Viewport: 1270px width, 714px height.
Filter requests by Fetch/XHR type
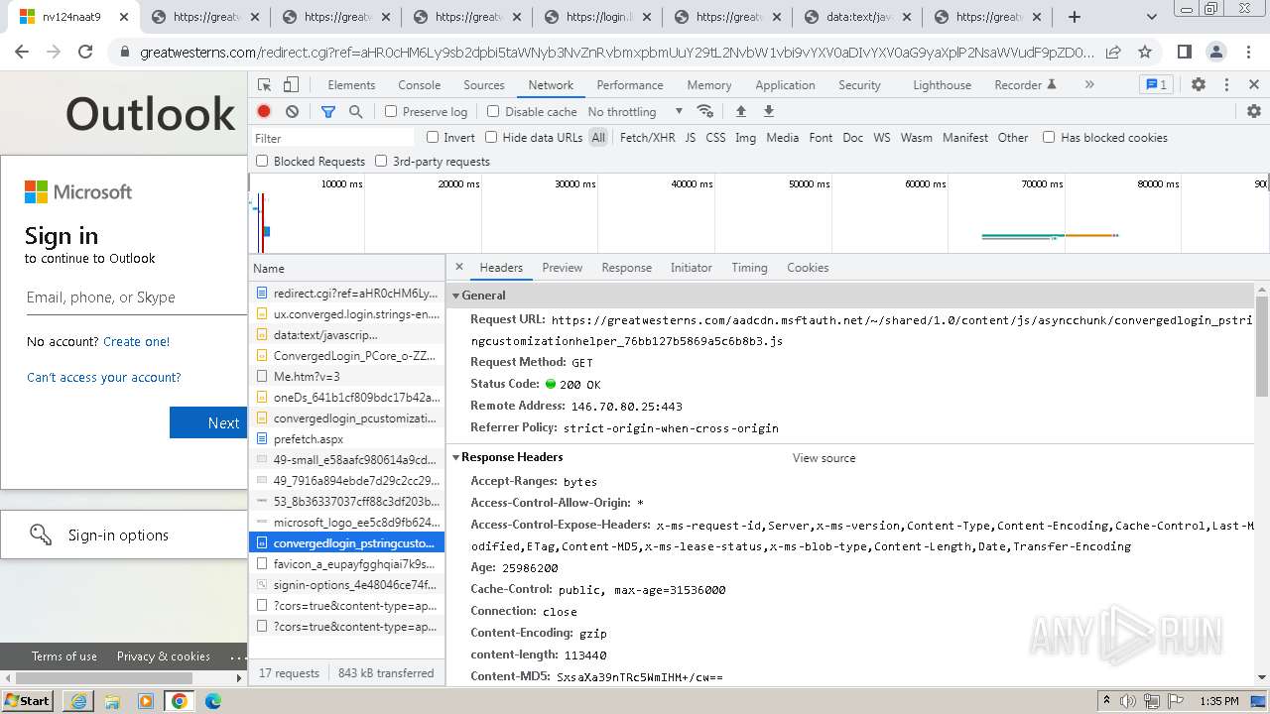point(647,138)
